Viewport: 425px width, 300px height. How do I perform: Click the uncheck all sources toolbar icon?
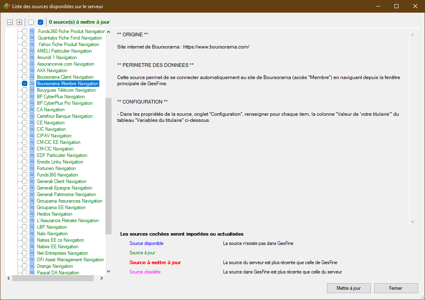point(31,22)
